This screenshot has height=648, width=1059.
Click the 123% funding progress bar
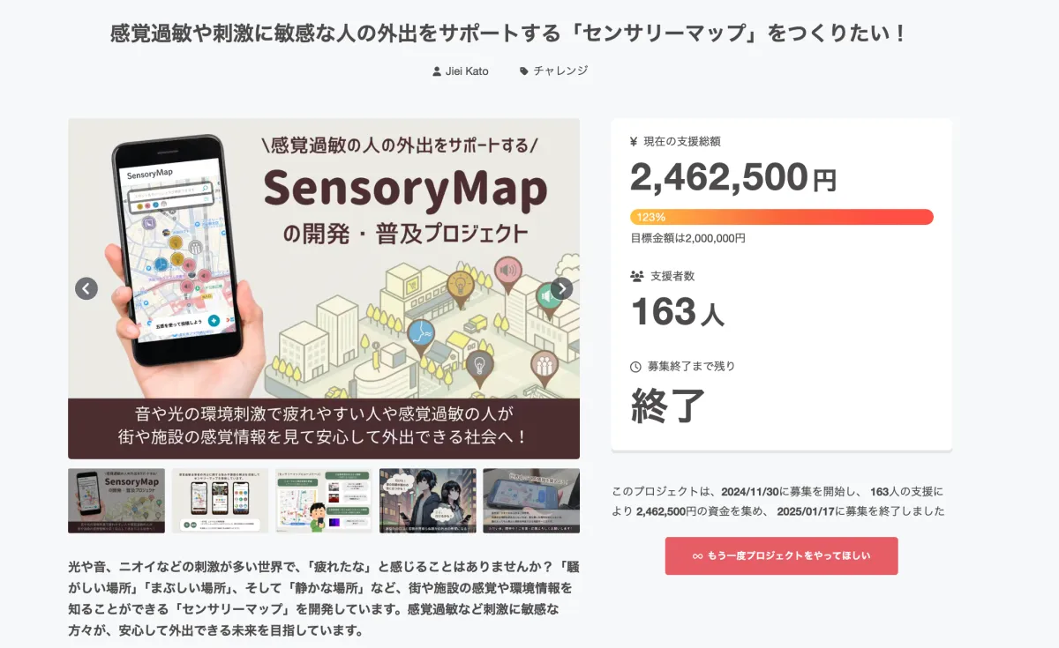point(781,217)
